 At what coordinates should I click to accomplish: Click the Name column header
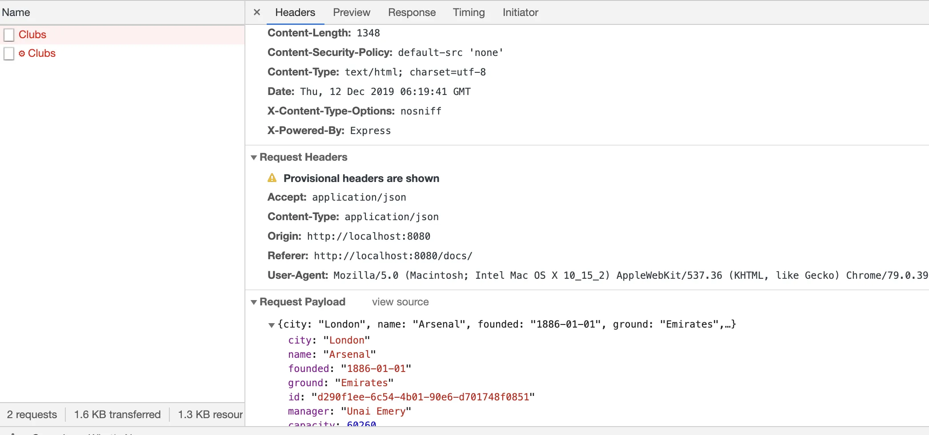(16, 12)
